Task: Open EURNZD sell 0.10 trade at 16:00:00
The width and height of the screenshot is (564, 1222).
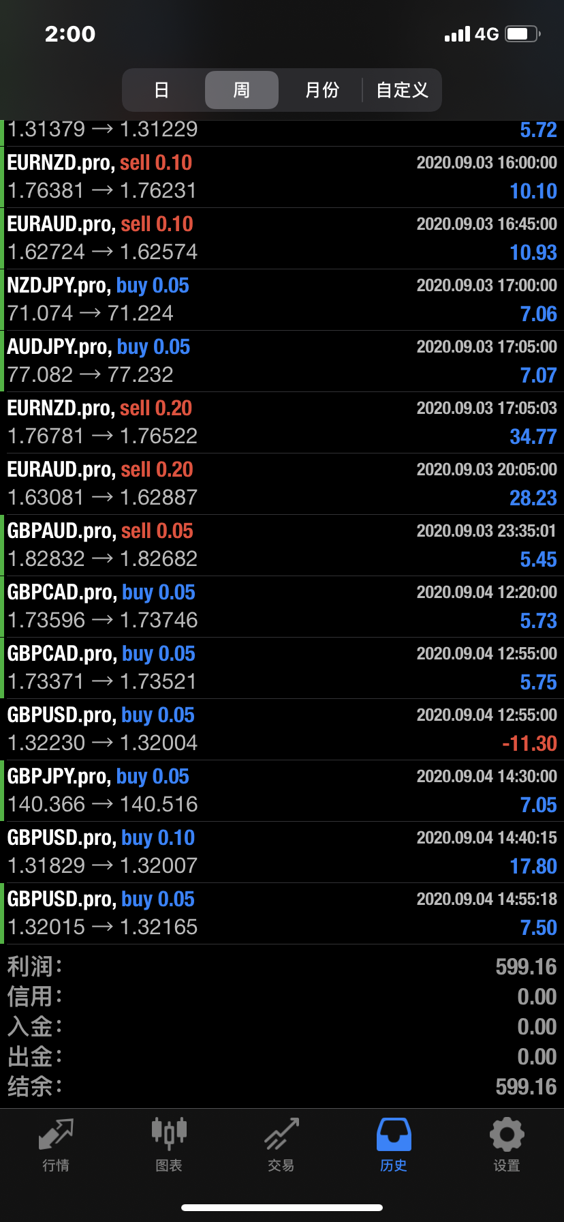Action: pos(282,177)
